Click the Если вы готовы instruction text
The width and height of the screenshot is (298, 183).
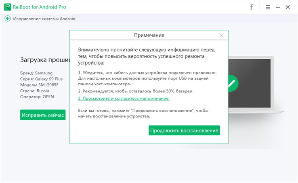coord(143,113)
